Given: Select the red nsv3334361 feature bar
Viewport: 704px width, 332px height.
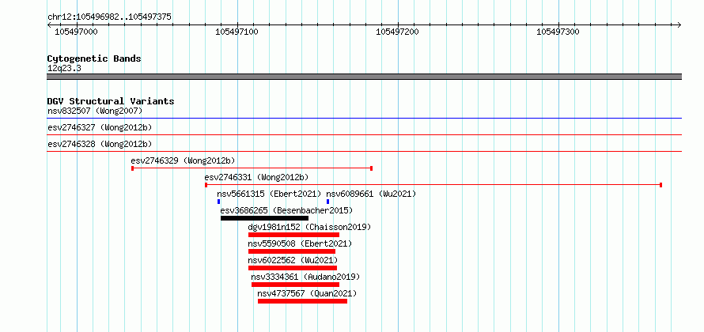Looking at the screenshot, I should (x=295, y=285).
